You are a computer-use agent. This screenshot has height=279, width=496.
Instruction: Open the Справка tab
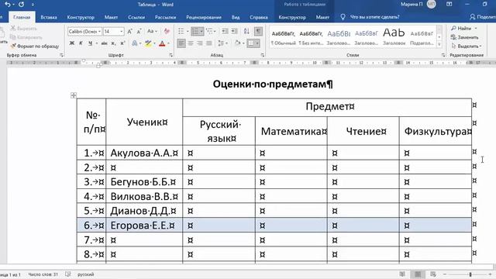point(259,17)
